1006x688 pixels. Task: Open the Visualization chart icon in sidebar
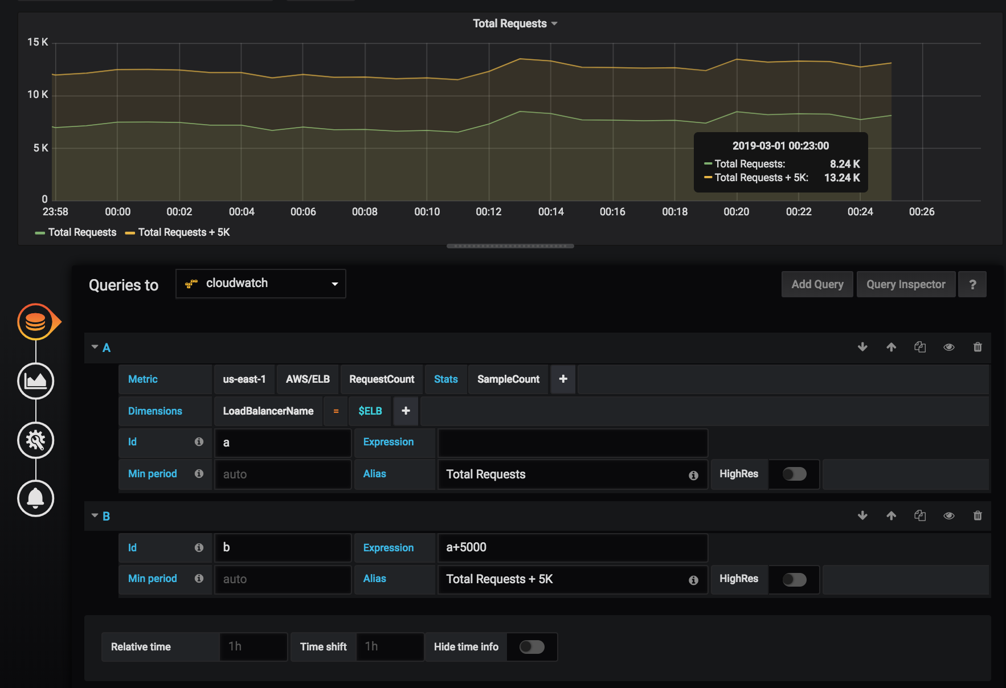coord(35,381)
